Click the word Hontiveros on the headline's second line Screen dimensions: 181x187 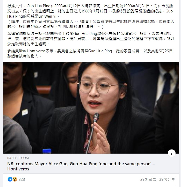point(18,169)
